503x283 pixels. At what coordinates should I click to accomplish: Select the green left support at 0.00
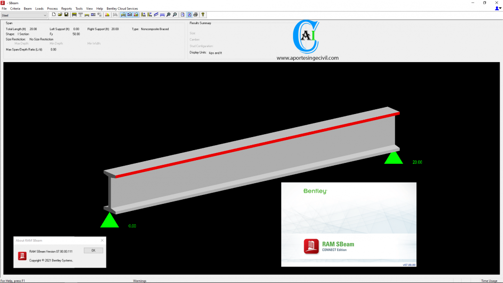click(110, 220)
